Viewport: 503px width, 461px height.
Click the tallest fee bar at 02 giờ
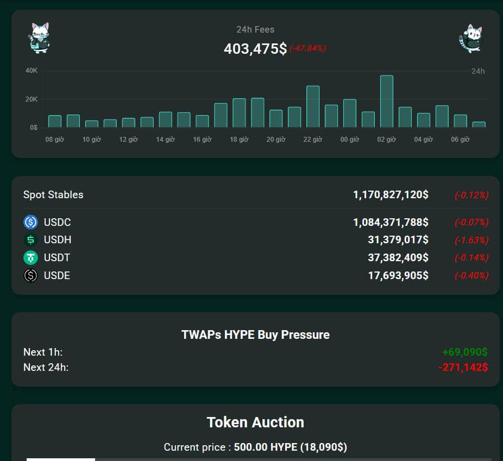pos(386,100)
